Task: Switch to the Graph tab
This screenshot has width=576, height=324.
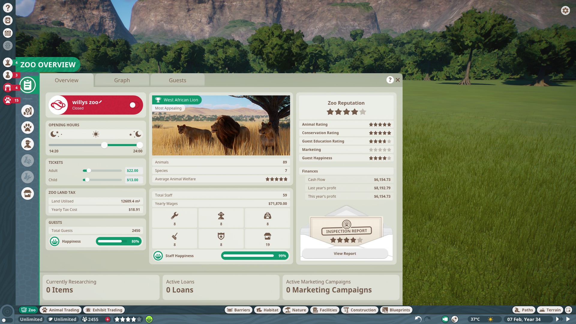Action: click(x=122, y=80)
